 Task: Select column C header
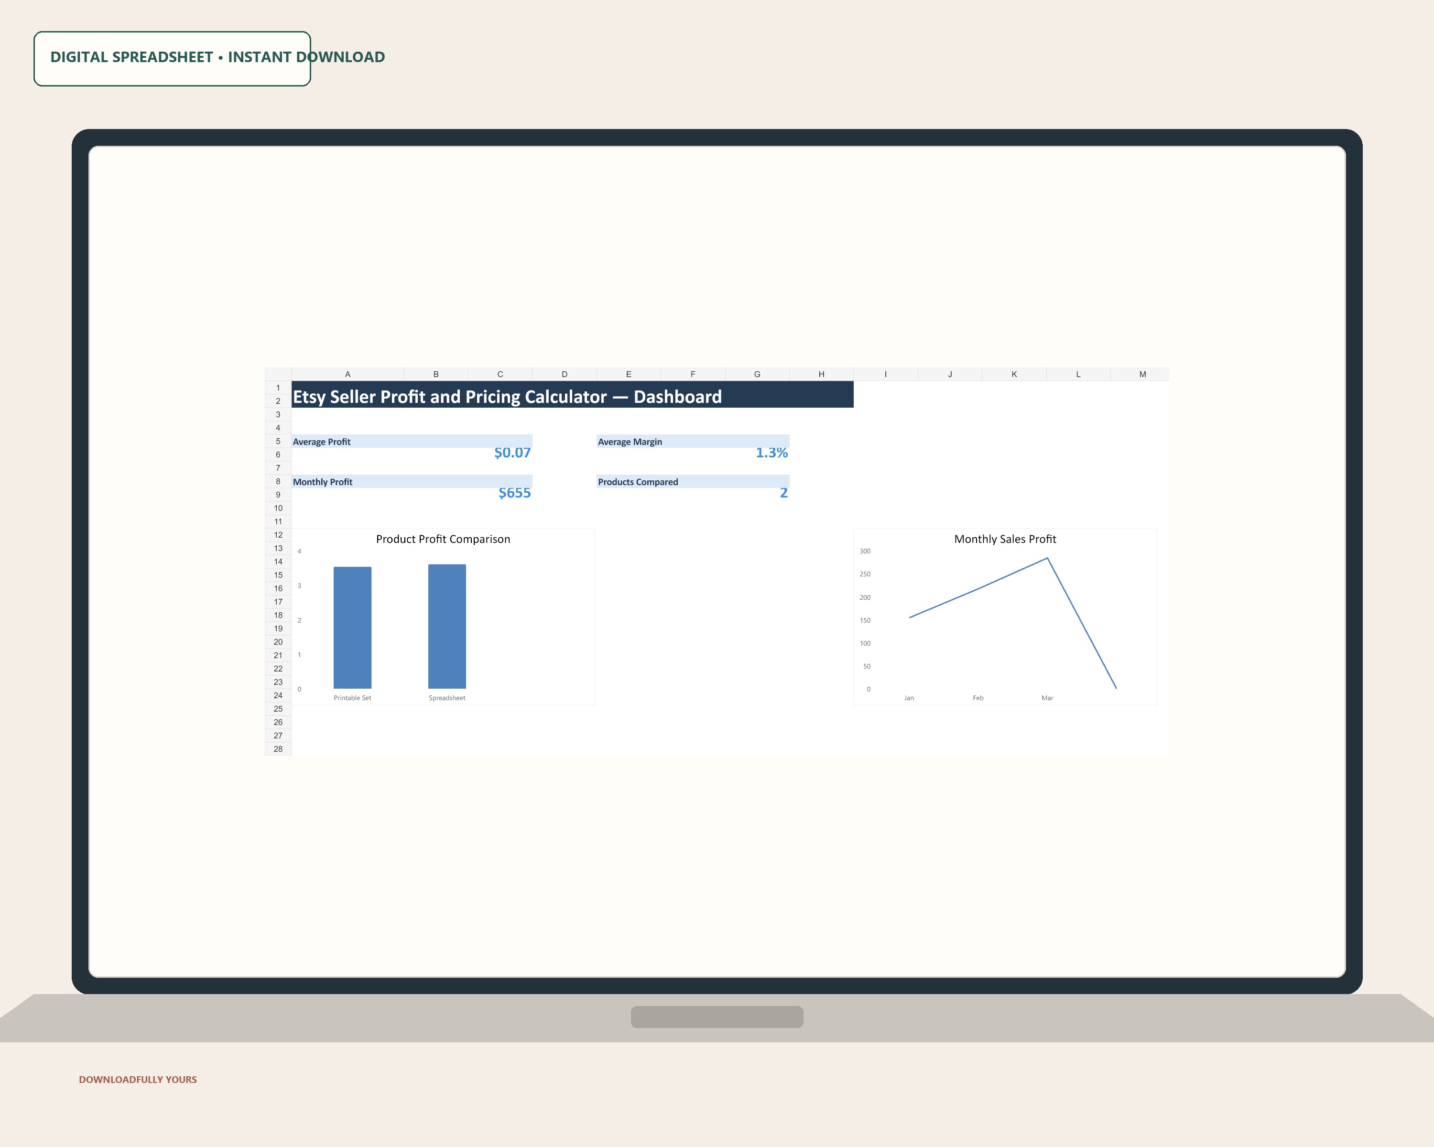tap(500, 374)
